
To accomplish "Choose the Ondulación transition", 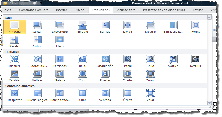I will pyautogui.click(x=105, y=61).
